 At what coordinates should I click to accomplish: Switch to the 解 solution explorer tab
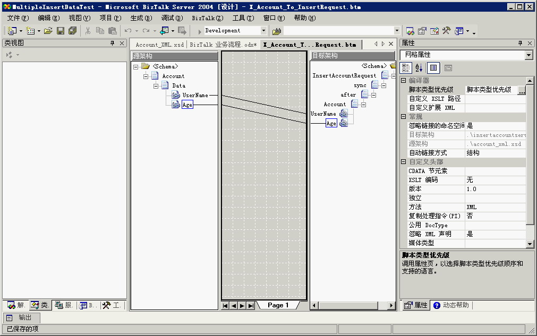tap(16, 305)
